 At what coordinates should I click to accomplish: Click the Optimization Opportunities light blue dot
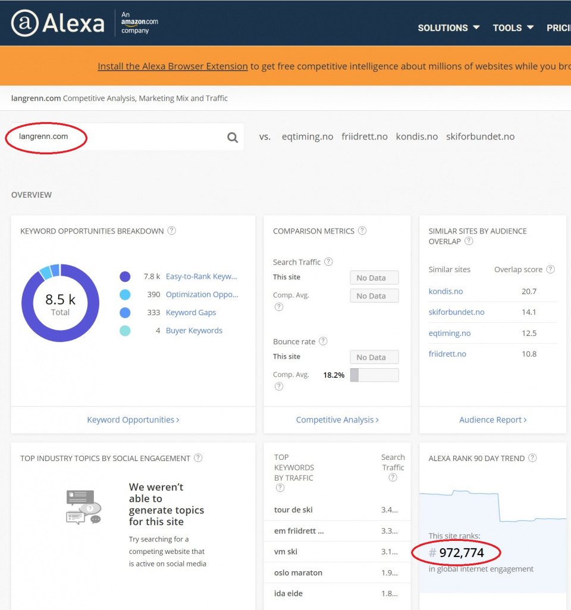(125, 294)
